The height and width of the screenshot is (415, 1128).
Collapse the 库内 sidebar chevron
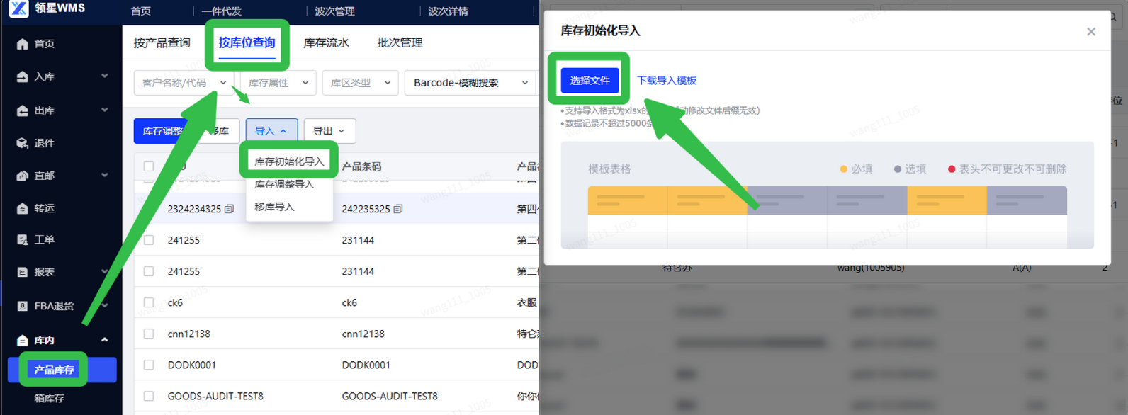pos(105,340)
